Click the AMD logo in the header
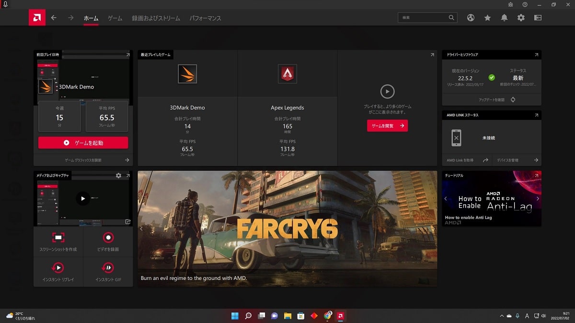The height and width of the screenshot is (323, 575). pyautogui.click(x=37, y=18)
